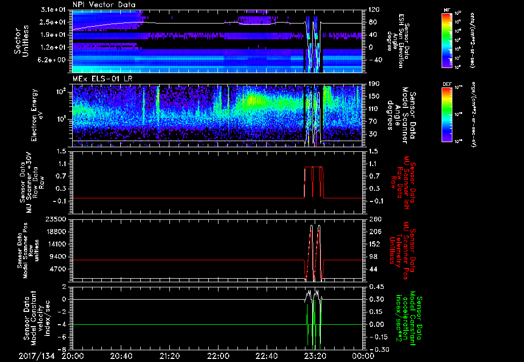Image resolution: width=524 pixels, height=362 pixels.
Task: Click the 21:20 time axis label
Action: tap(169, 356)
